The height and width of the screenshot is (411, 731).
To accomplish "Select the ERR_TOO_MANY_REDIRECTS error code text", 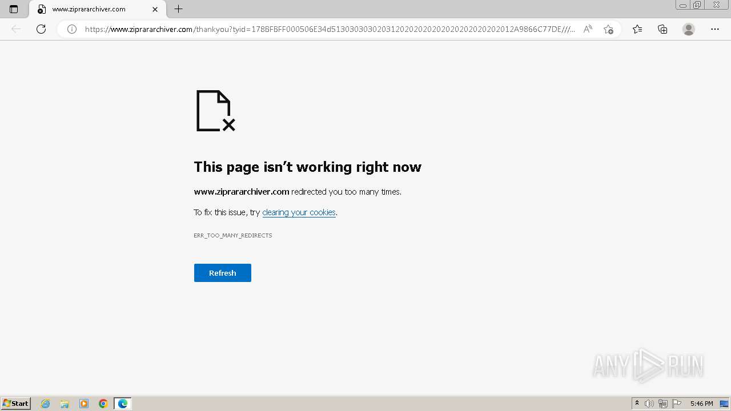I will (233, 235).
